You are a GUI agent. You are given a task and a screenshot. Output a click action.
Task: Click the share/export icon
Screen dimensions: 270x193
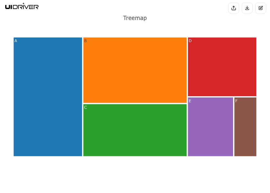[x=234, y=8]
